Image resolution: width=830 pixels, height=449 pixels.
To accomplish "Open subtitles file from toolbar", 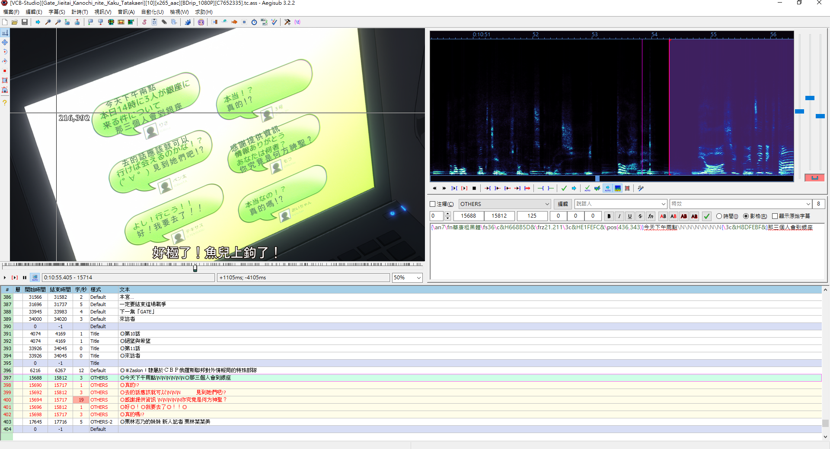I will pyautogui.click(x=15, y=22).
